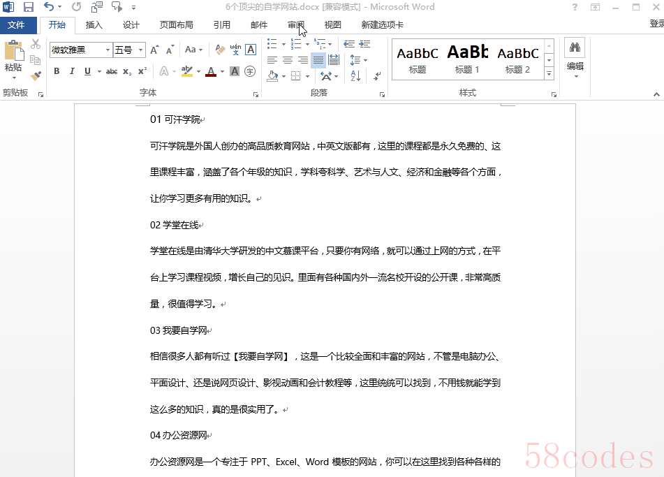Apply the 标题 2 style

coord(517,59)
